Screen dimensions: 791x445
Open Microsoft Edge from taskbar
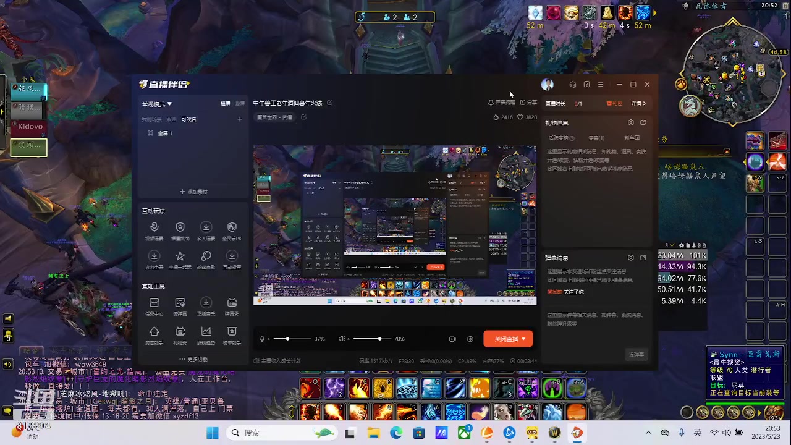[395, 433]
